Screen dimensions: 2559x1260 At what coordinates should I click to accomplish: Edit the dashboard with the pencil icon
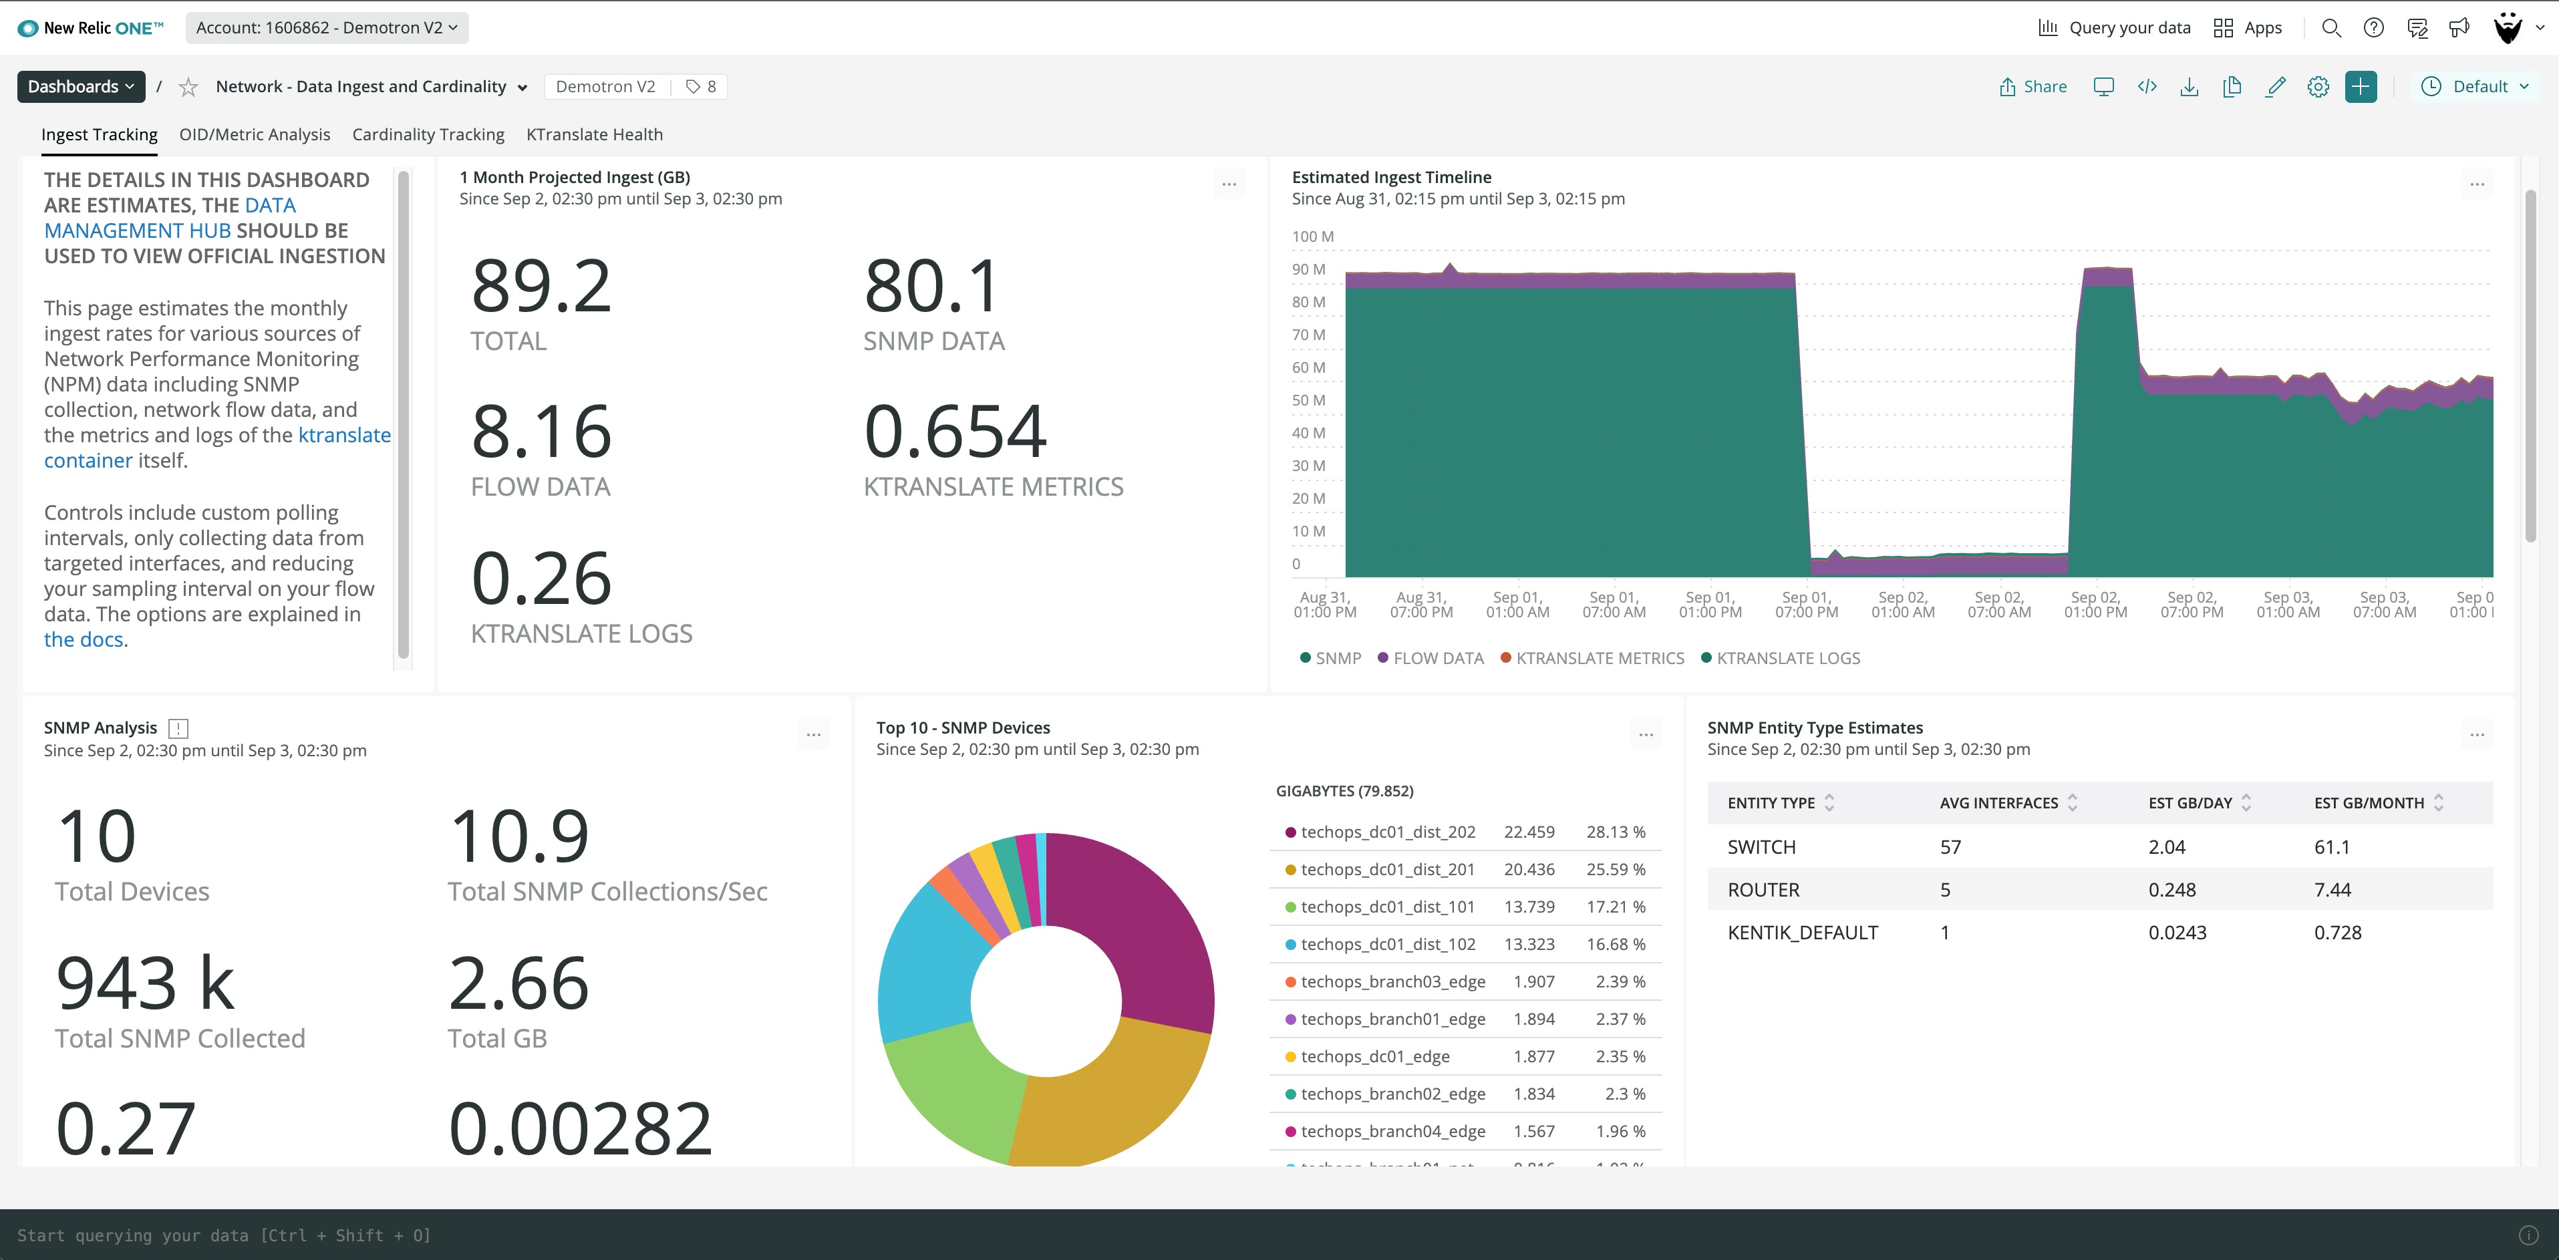pyautogui.click(x=2275, y=86)
